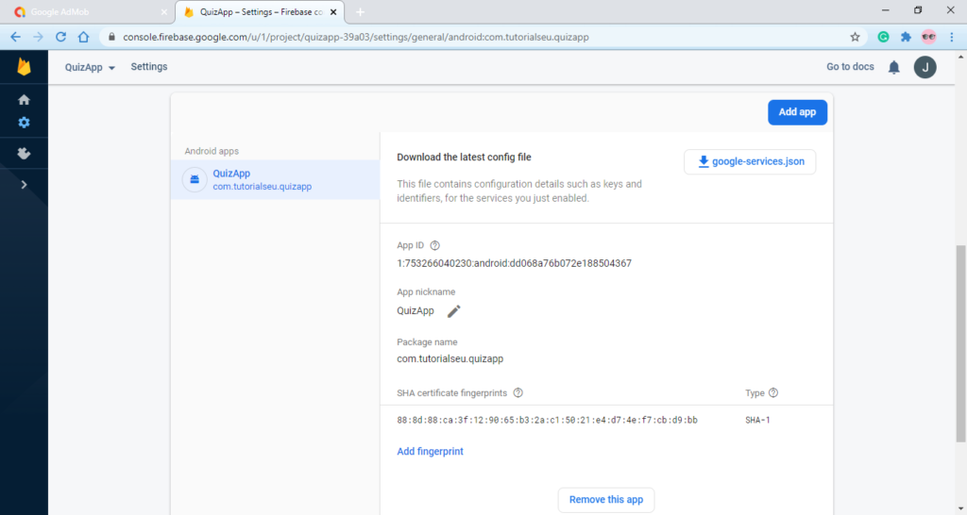The width and height of the screenshot is (967, 515).
Task: Click Remove this app button
Action: point(605,500)
